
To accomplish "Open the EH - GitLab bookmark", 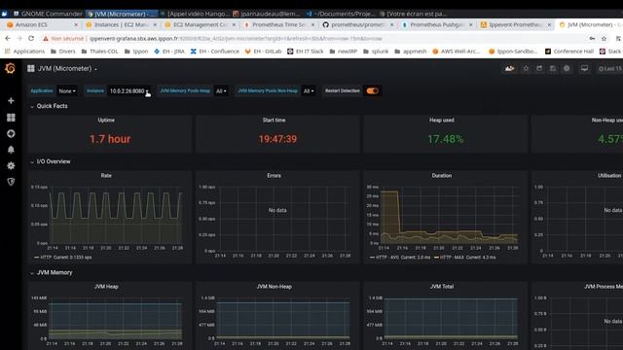I will point(263,52).
